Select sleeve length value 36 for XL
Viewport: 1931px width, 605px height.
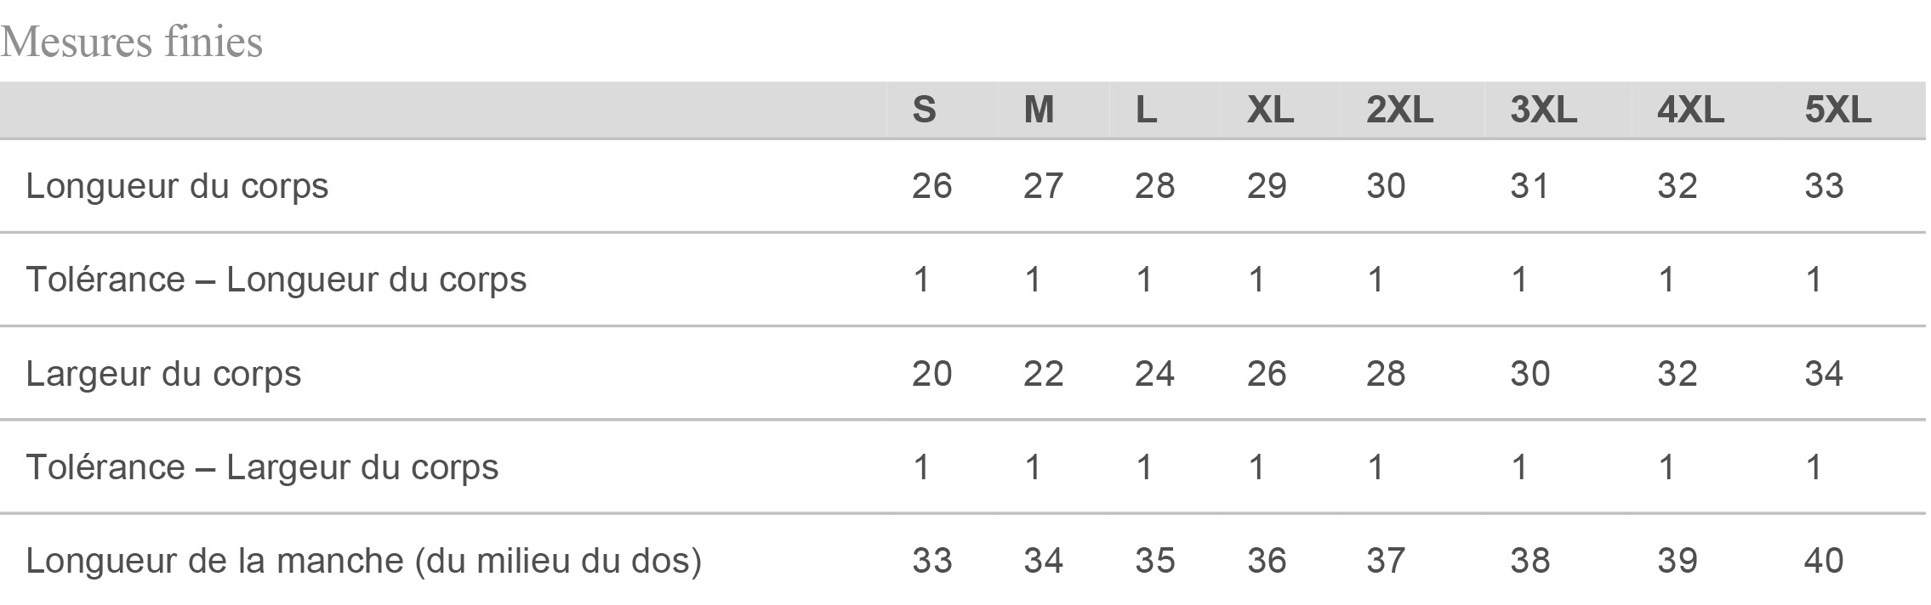pyautogui.click(x=1267, y=561)
